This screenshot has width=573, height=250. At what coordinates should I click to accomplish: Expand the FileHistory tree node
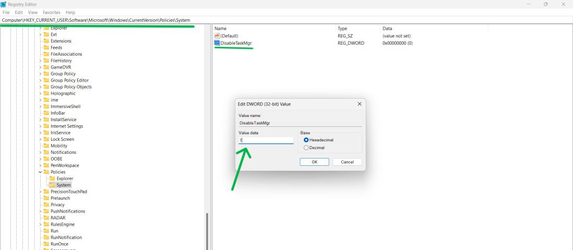(x=40, y=61)
